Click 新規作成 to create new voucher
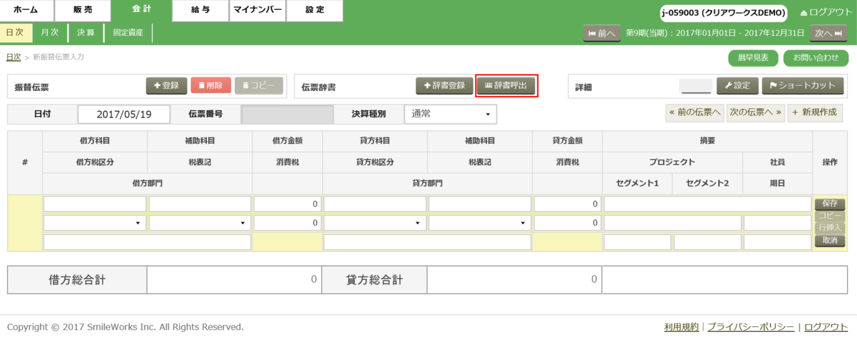 pyautogui.click(x=815, y=112)
